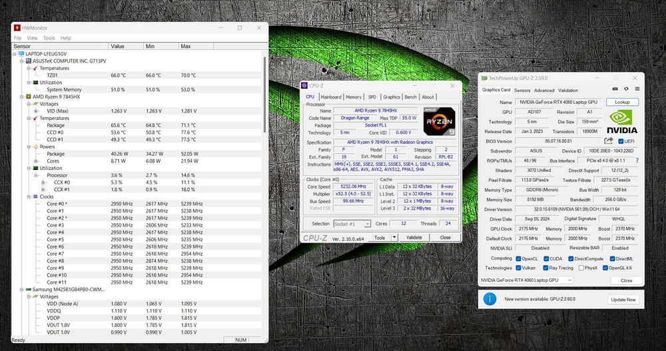
Task: Click the Sensor column header
Action: click(x=60, y=47)
